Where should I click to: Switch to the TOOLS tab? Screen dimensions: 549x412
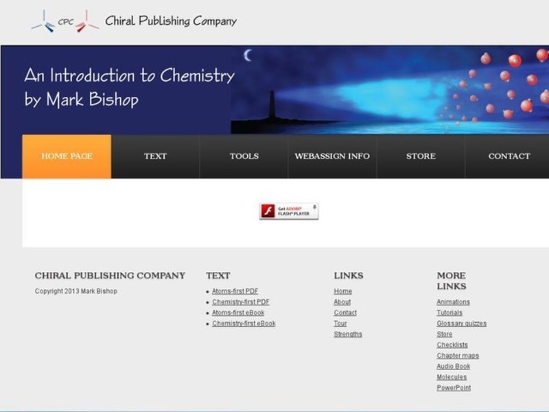[244, 156]
